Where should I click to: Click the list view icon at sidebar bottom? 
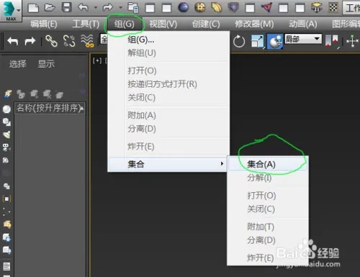coord(6,266)
